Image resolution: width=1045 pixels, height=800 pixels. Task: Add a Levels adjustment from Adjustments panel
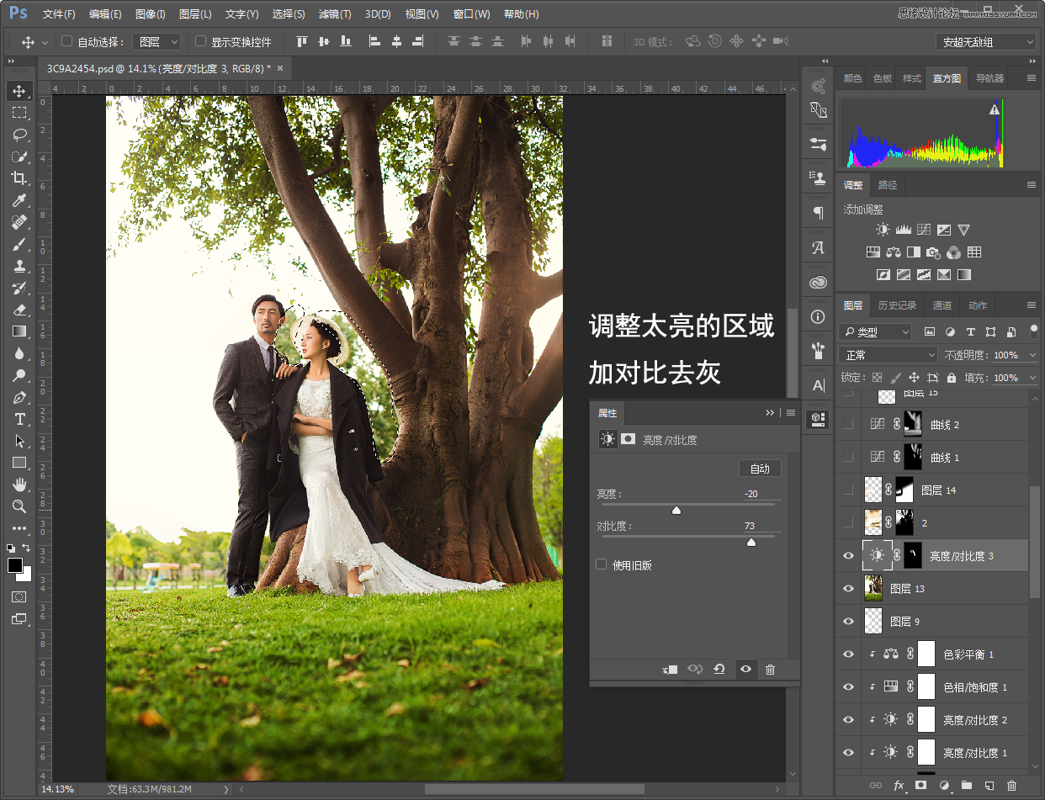click(903, 230)
